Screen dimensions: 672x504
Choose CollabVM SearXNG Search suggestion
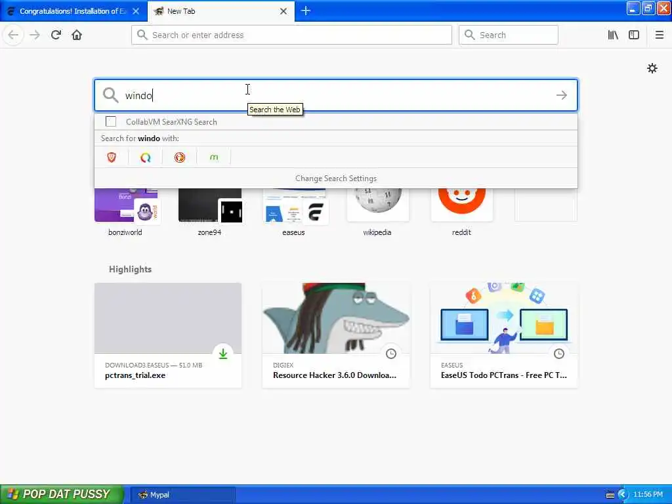coord(336,121)
